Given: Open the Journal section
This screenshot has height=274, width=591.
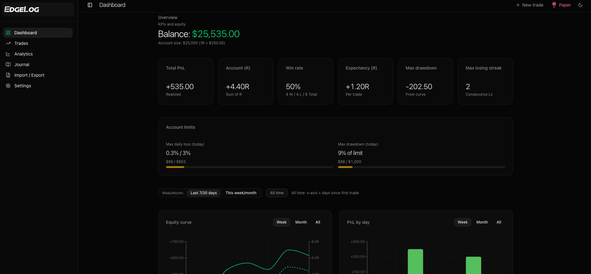Looking at the screenshot, I should click(x=38, y=65).
